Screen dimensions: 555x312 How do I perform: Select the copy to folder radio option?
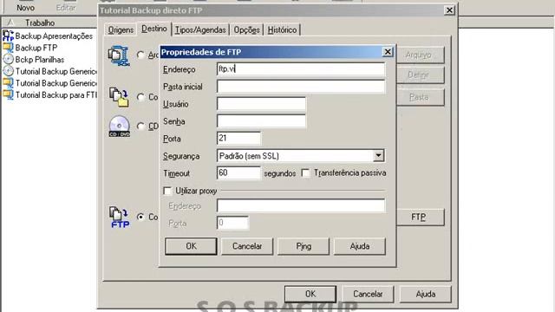(x=140, y=97)
